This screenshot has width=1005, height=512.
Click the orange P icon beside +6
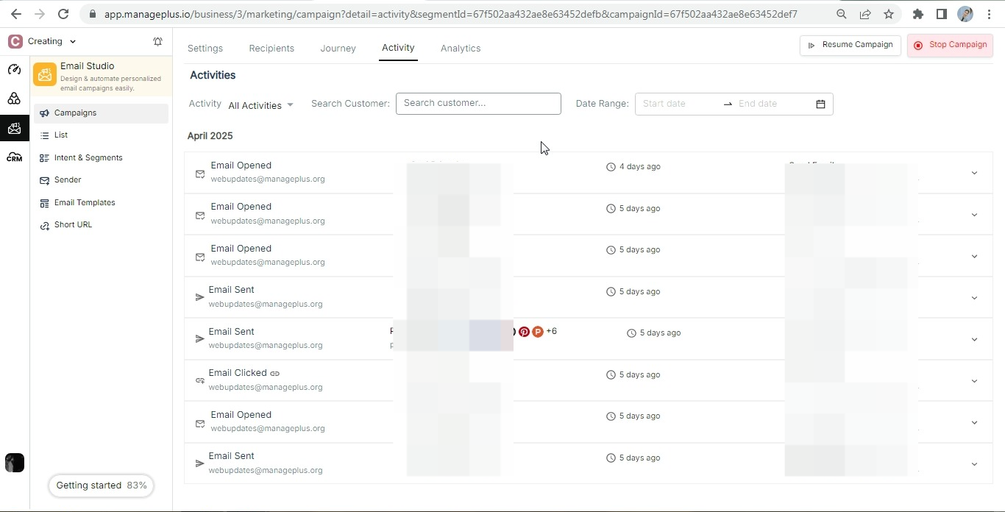click(x=538, y=332)
